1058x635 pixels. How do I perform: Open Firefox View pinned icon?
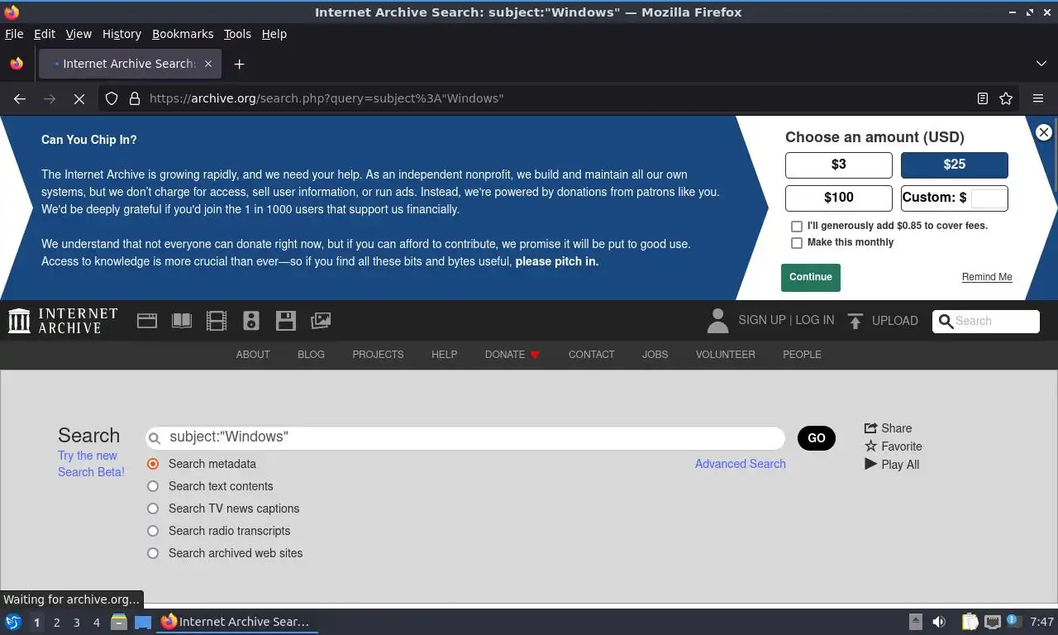[x=17, y=64]
